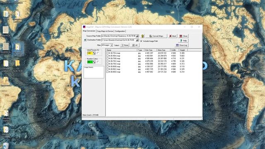Click the Mem Size value of N-36-90-B.map
Screen dimensions: 265x149
click(x=162, y=67)
